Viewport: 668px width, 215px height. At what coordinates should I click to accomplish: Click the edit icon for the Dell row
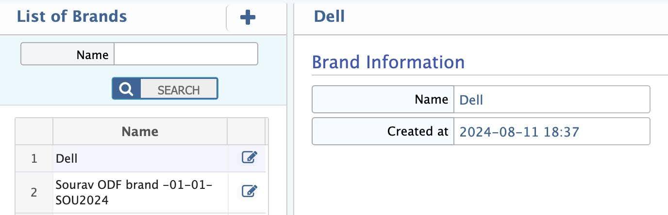(249, 157)
